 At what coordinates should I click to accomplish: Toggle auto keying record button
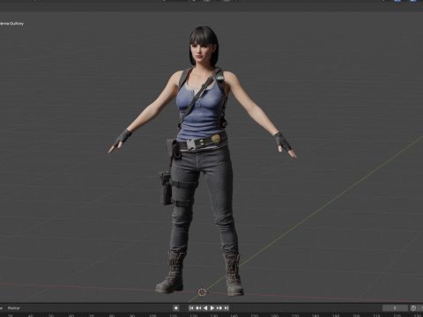click(176, 308)
